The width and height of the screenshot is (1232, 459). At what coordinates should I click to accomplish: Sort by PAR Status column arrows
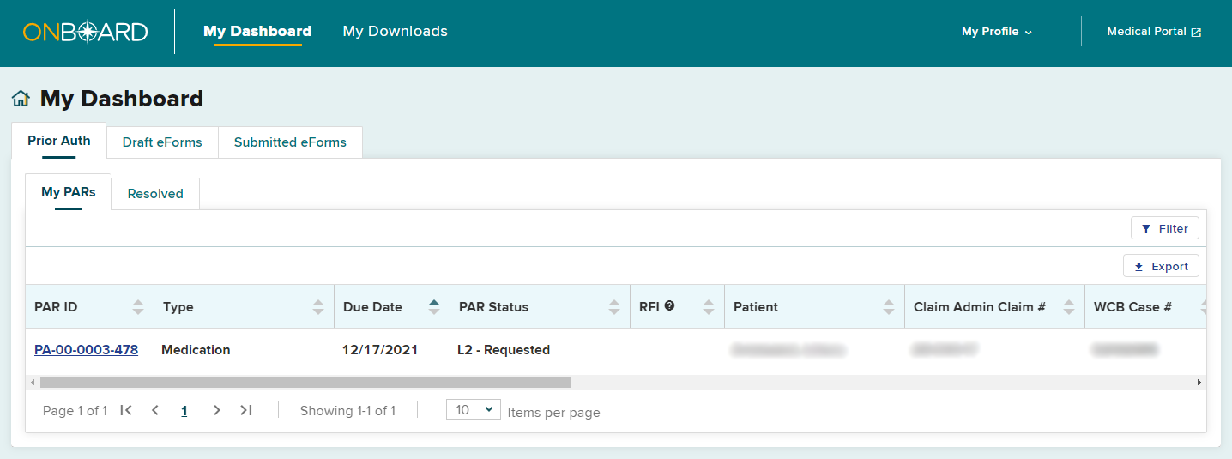[x=614, y=307]
